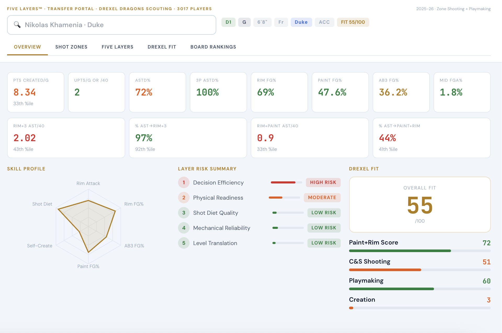Image resolution: width=502 pixels, height=333 pixels.
Task: Click the PAINT FG% 47.6% card
Action: [x=340, y=92]
